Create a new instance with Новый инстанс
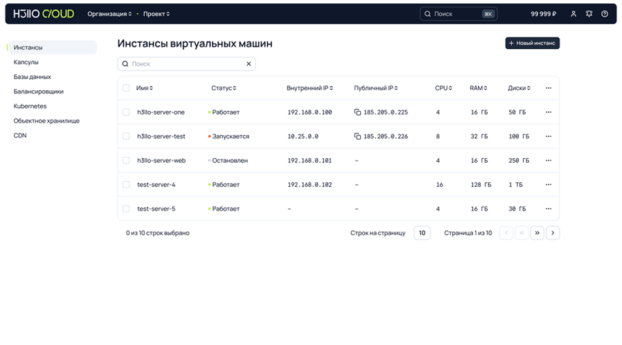The height and width of the screenshot is (345, 622). coord(532,43)
